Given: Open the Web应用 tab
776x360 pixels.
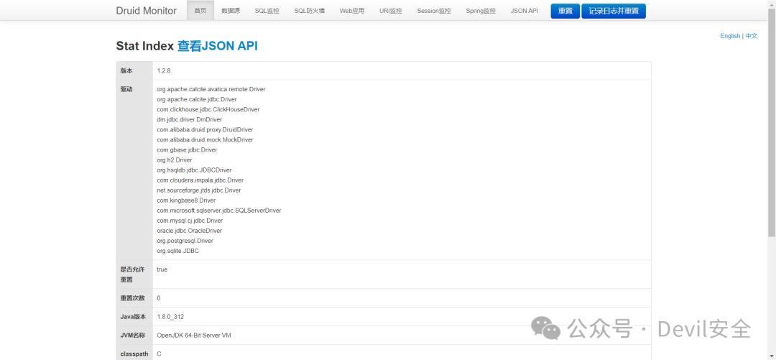Looking at the screenshot, I should 352,11.
